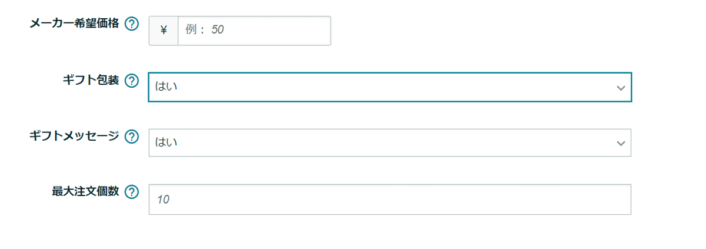Expand the ギフトメッセージ select box
The image size is (706, 249).
point(388,143)
